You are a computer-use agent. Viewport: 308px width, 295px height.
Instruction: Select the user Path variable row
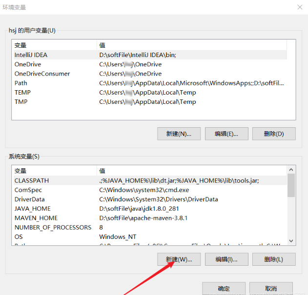pyautogui.click(x=21, y=83)
